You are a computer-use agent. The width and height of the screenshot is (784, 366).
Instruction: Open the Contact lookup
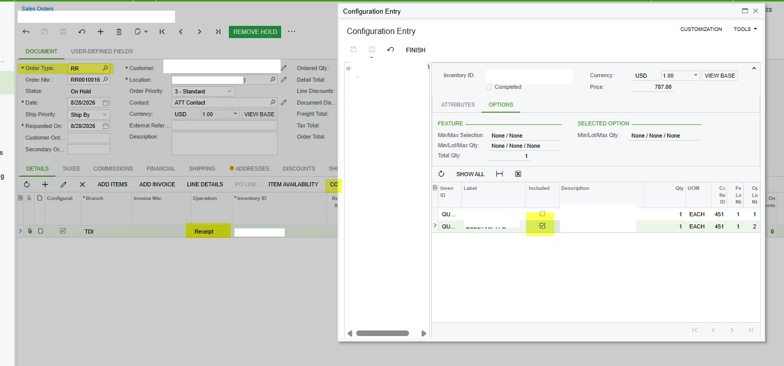click(x=273, y=103)
